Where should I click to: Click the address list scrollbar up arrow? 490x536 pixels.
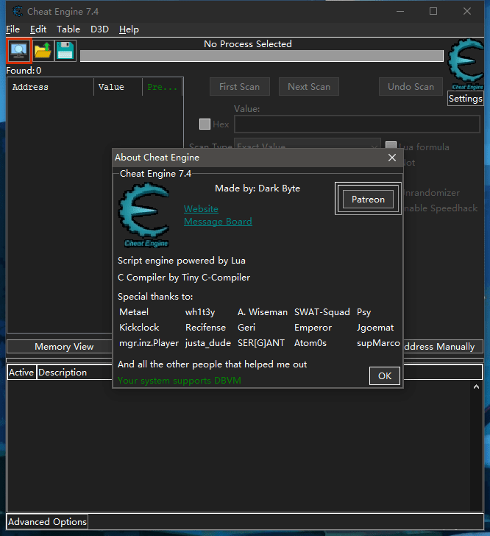pos(476,387)
